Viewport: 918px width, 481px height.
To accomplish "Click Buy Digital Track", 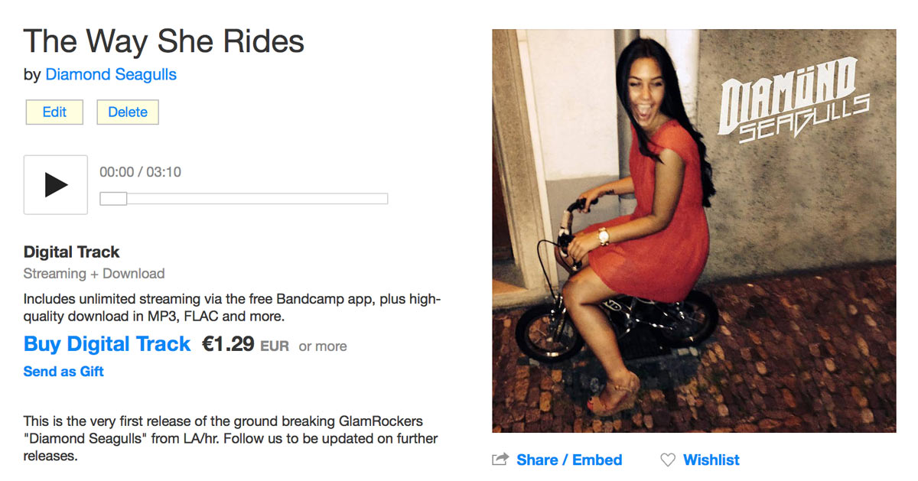I will (107, 343).
